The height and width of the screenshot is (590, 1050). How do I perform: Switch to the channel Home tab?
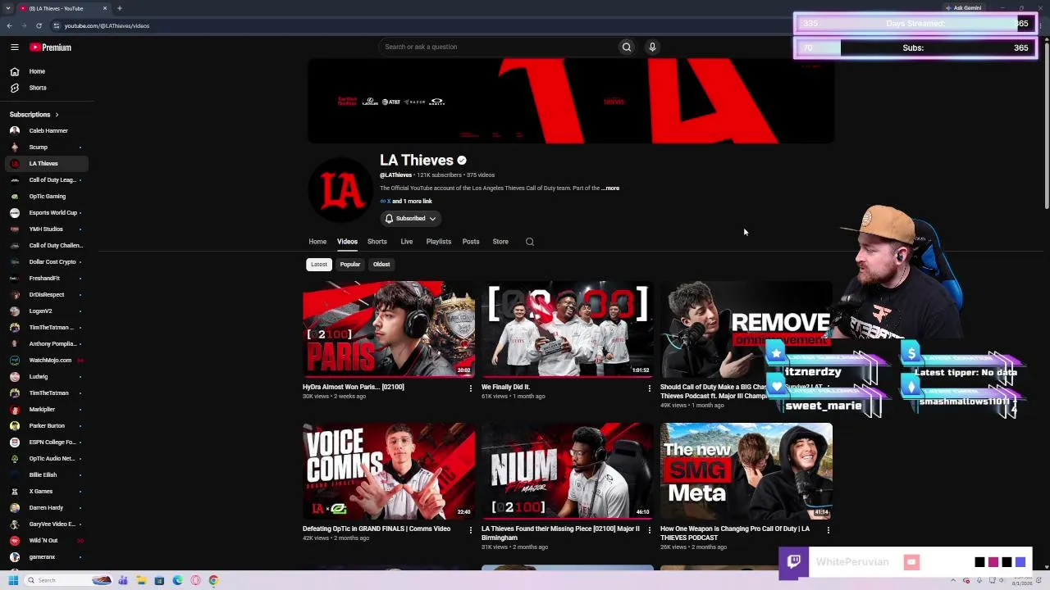pos(317,242)
